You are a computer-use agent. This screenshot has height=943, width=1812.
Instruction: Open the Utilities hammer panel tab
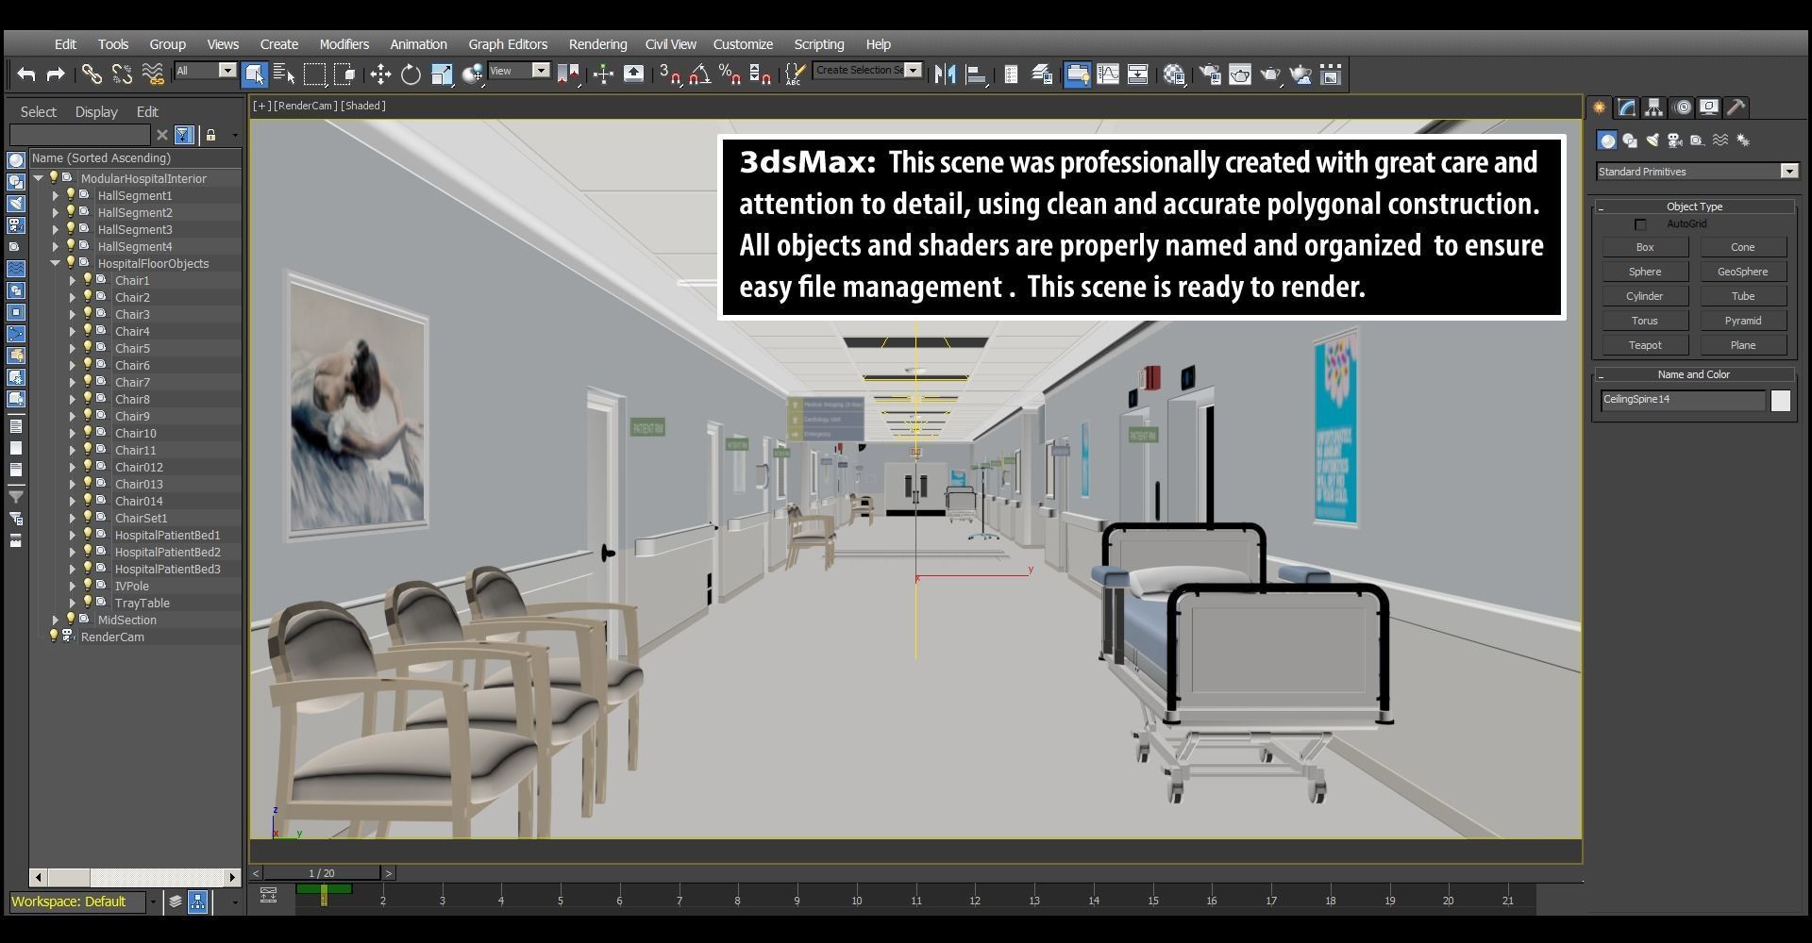pos(1736,108)
